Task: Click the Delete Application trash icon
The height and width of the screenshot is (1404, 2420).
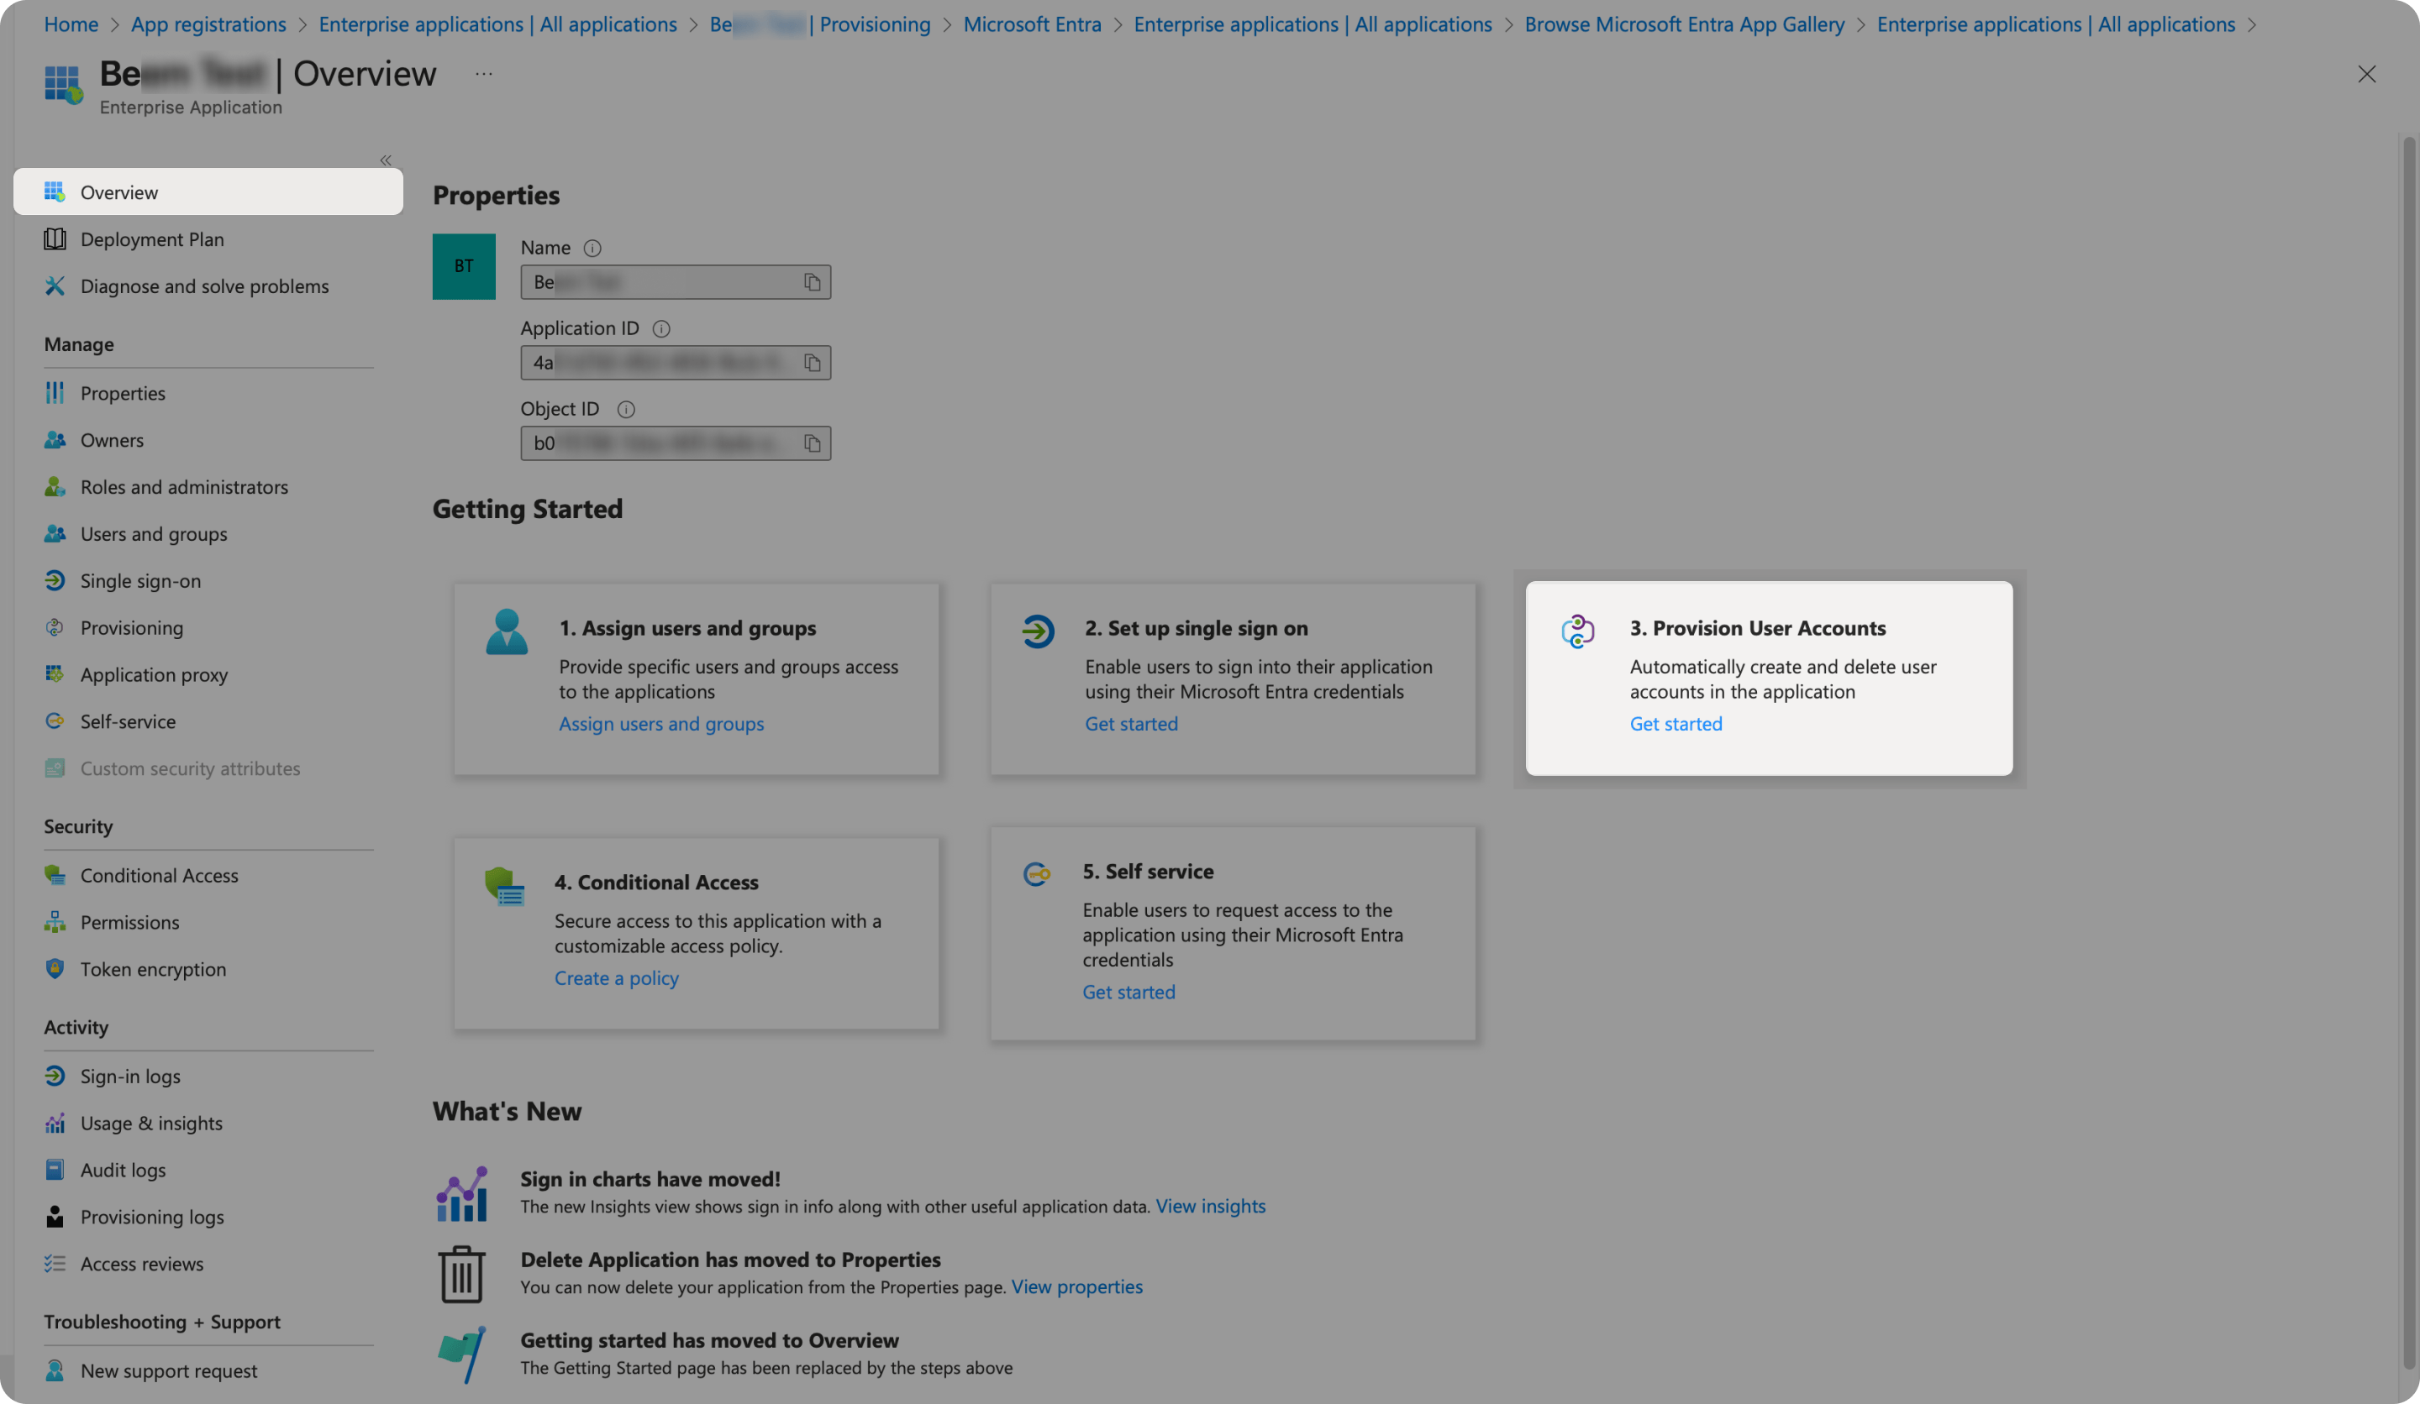Action: (x=462, y=1274)
